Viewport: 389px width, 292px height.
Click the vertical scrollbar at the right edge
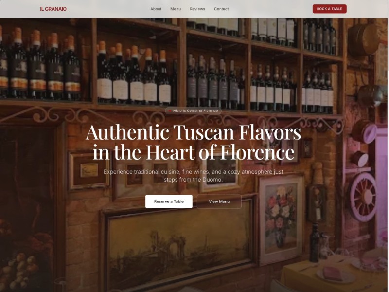coord(388,146)
